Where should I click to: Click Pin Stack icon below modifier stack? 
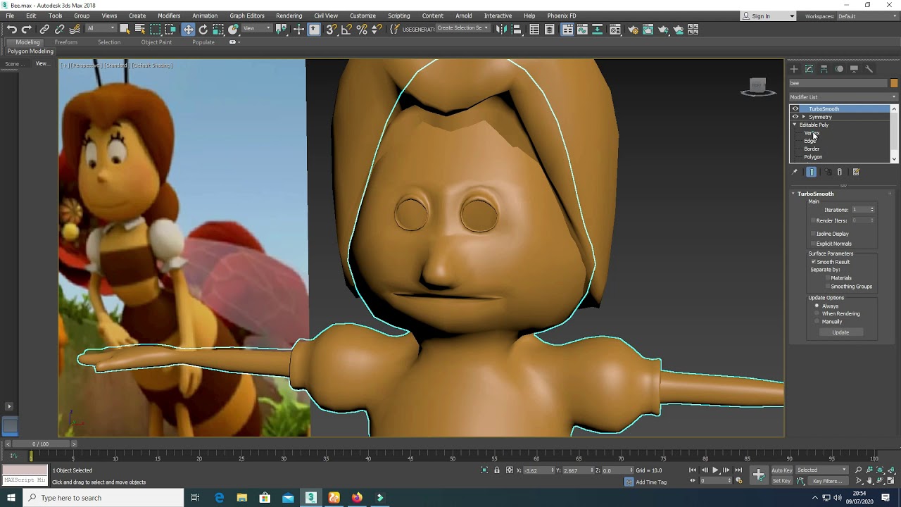(x=795, y=172)
